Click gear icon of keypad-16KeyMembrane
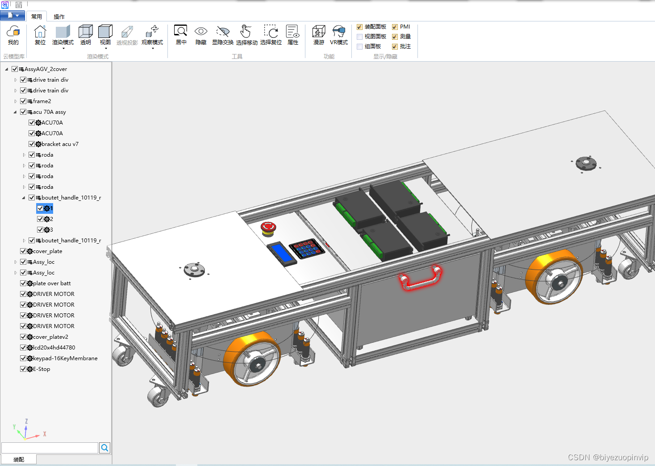655x466 pixels. tap(30, 358)
